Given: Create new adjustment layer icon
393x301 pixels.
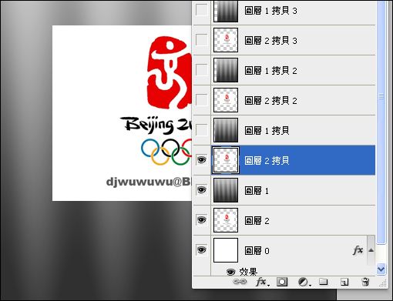Looking at the screenshot, I should 304,283.
